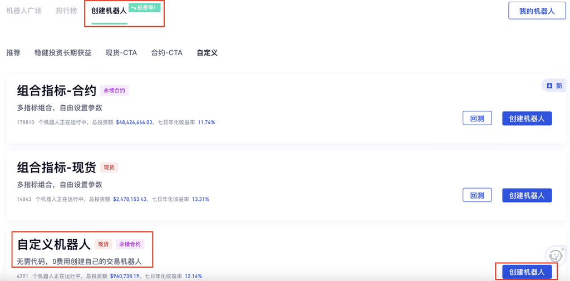Click the green 低费率 badge
Viewport: 570px width, 281px height.
pos(145,8)
